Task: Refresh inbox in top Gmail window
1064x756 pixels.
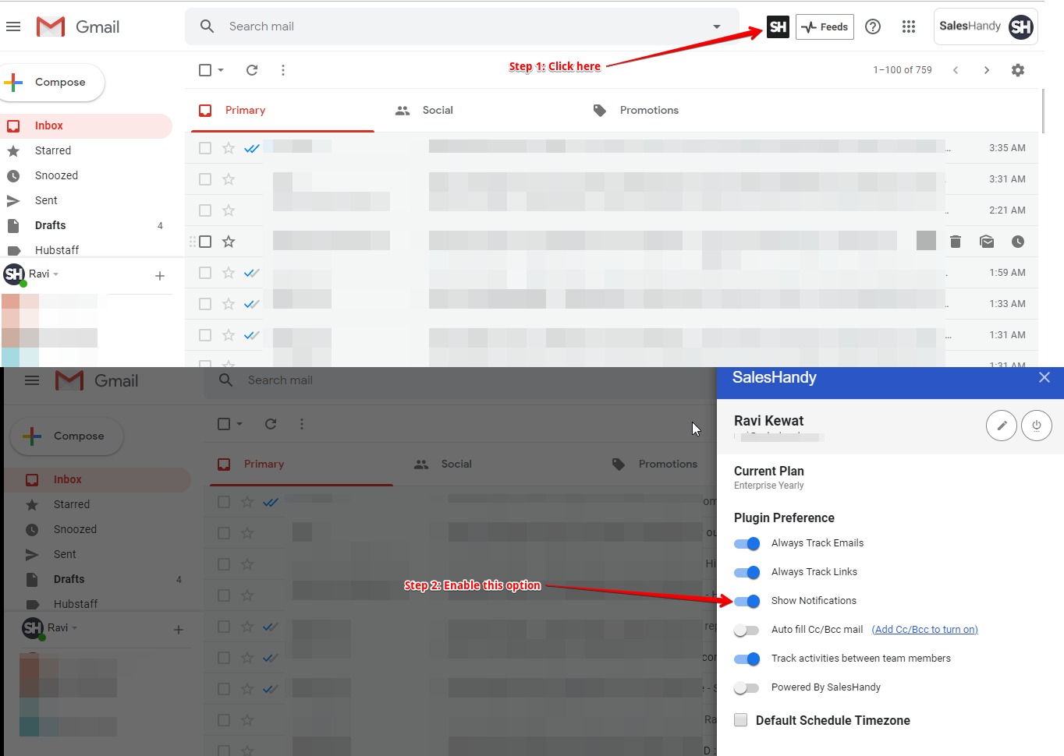Action: (x=252, y=70)
